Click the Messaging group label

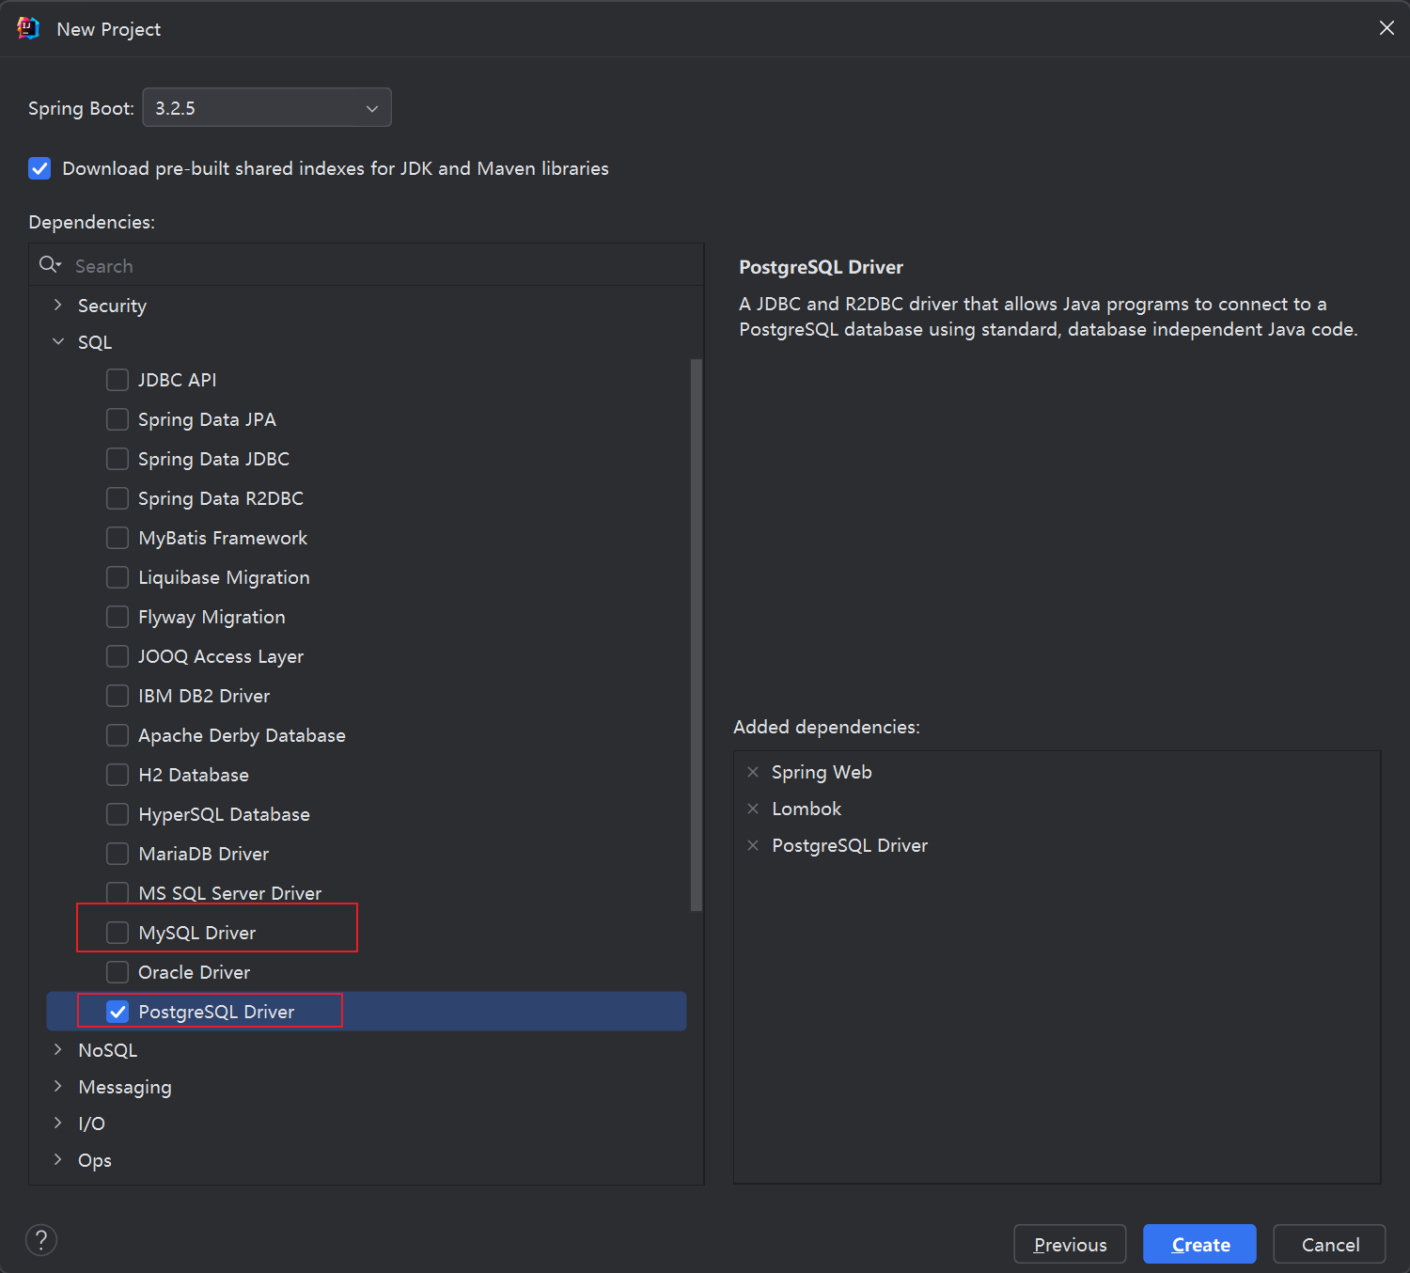[x=125, y=1087]
